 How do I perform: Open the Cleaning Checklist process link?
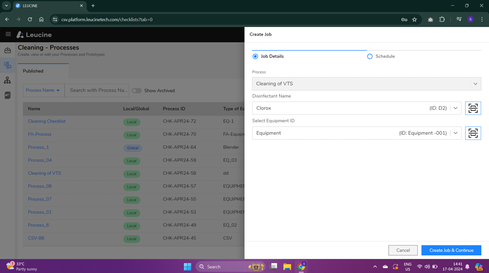pos(46,121)
